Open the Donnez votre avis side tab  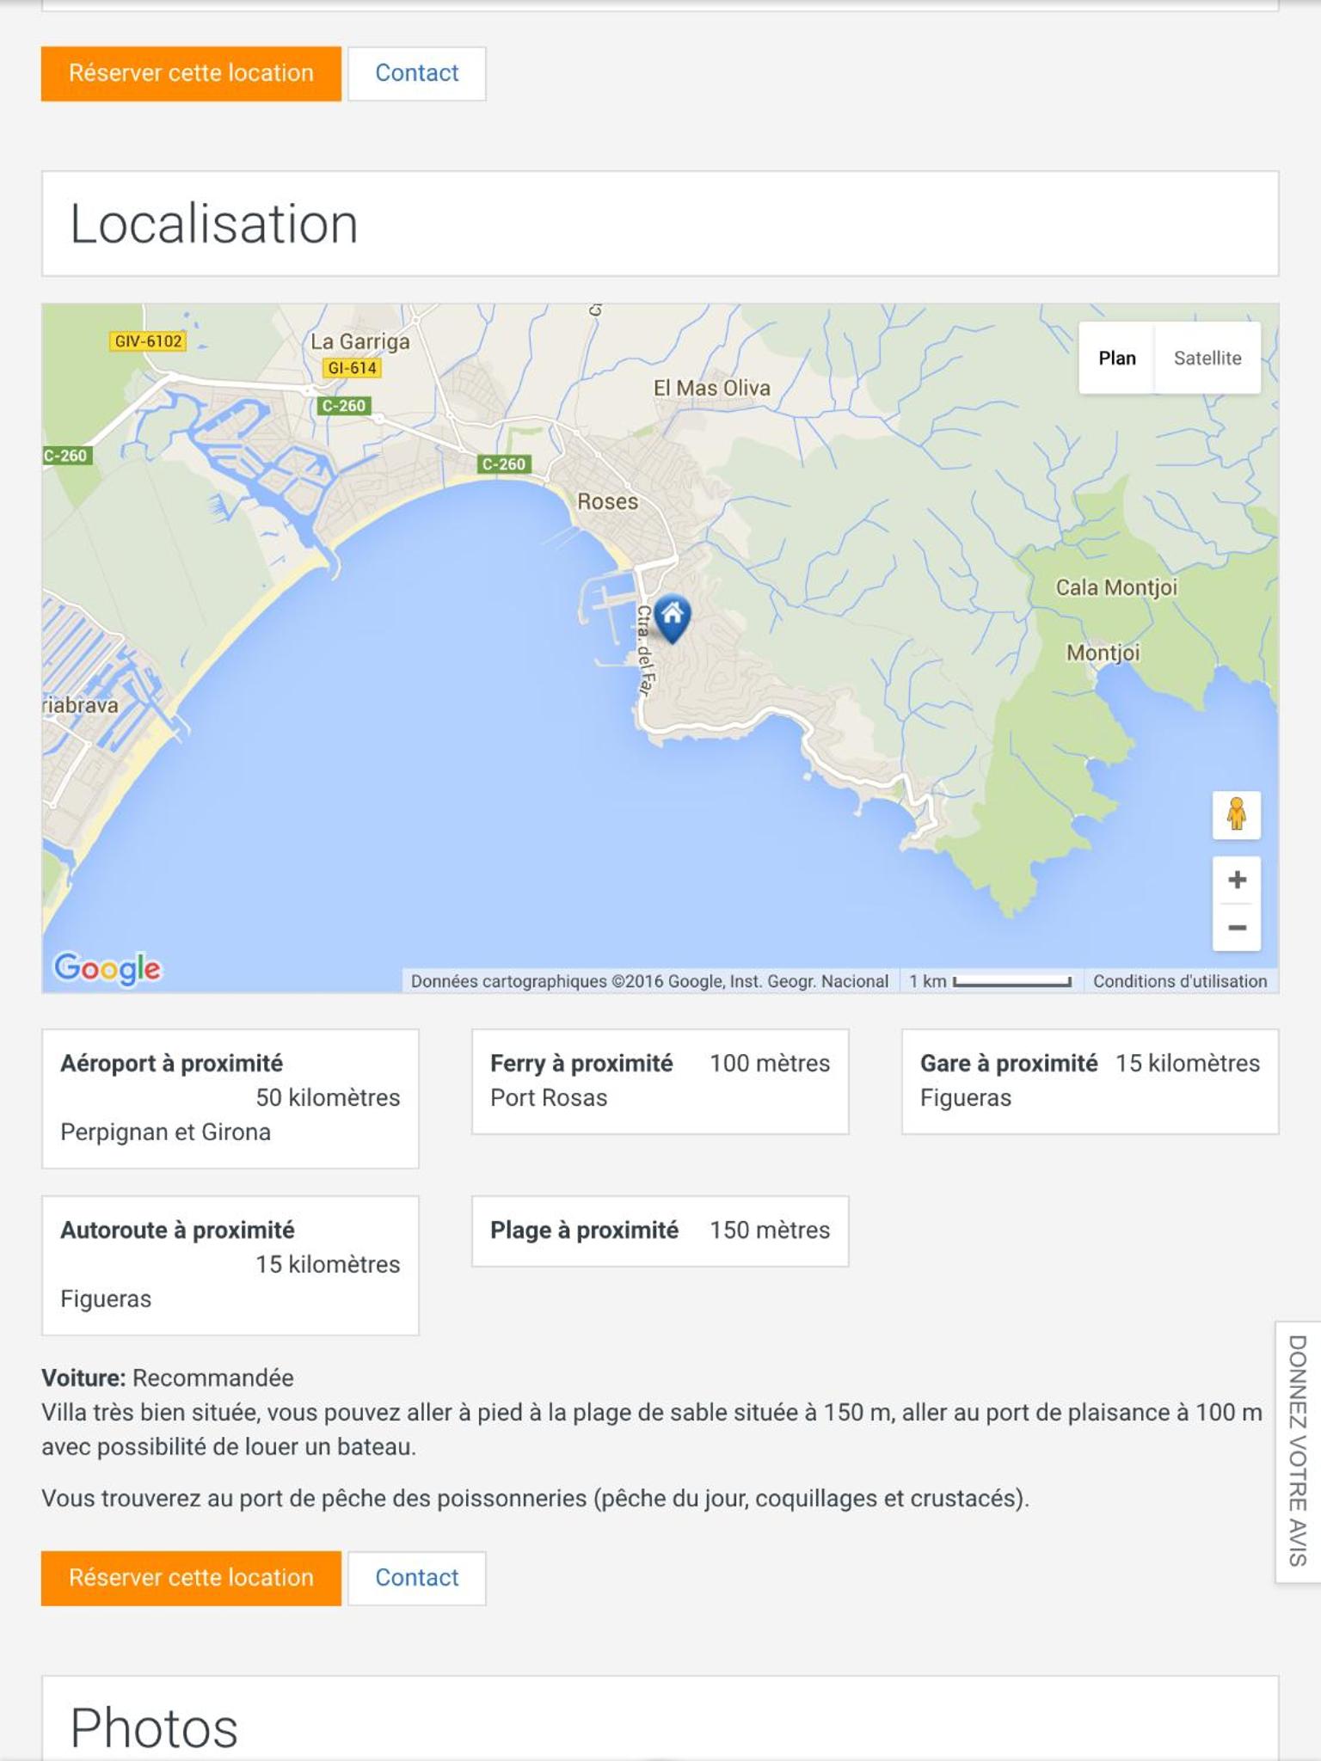1298,1451
